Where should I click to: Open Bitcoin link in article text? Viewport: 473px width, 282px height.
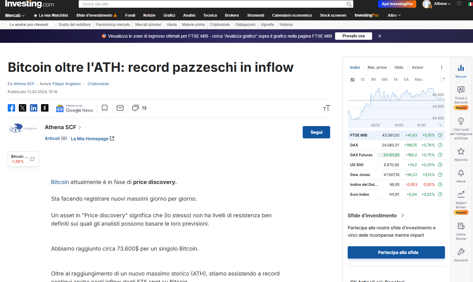60,182
